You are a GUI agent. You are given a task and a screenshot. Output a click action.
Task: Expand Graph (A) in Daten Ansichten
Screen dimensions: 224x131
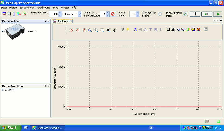click(3, 90)
